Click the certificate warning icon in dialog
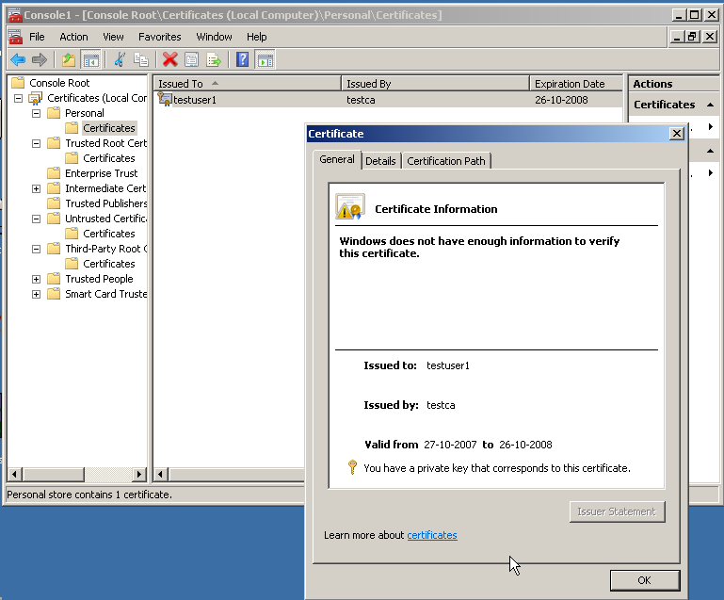 pos(350,206)
